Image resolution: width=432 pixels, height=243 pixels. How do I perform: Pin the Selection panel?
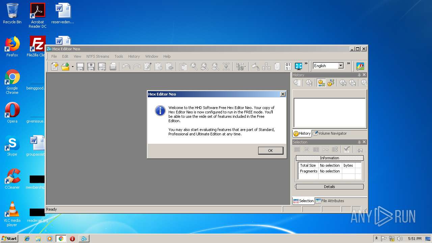click(x=359, y=142)
